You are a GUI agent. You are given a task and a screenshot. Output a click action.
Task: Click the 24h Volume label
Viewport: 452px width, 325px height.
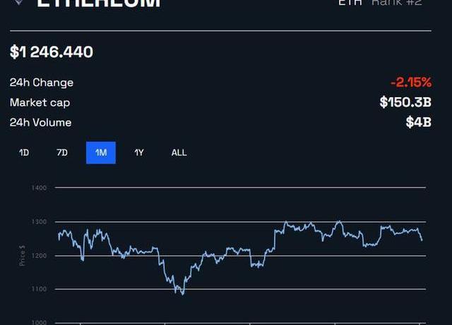[x=41, y=123]
